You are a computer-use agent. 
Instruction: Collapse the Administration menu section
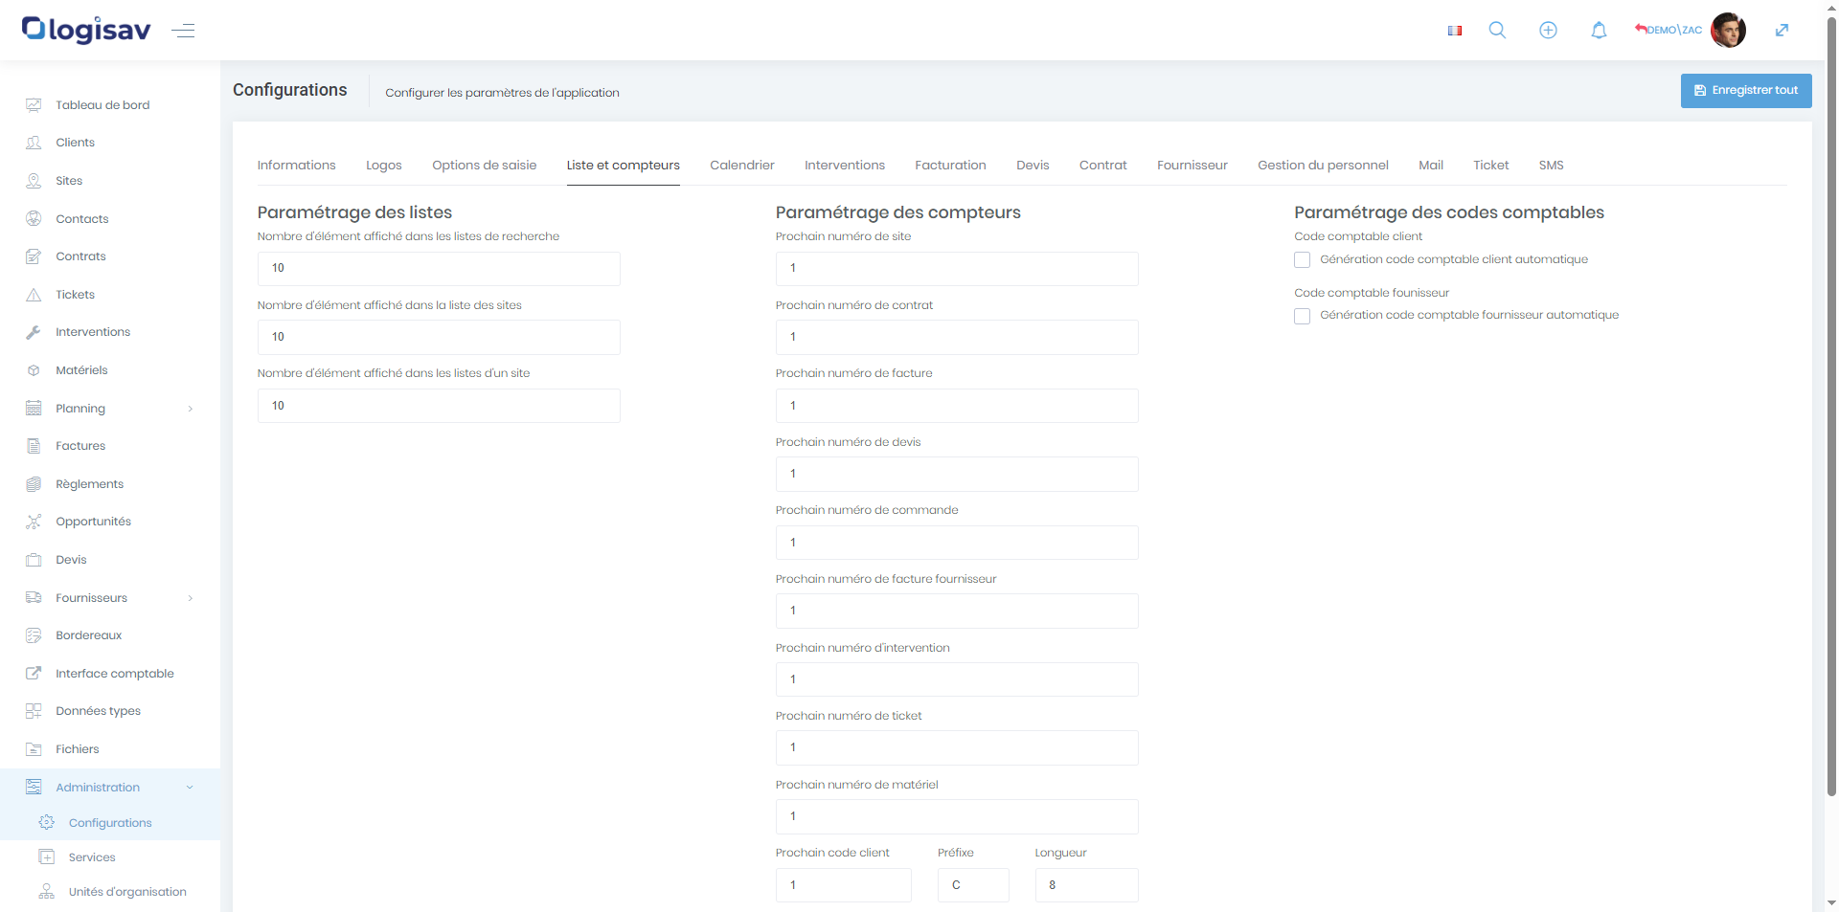click(190, 788)
